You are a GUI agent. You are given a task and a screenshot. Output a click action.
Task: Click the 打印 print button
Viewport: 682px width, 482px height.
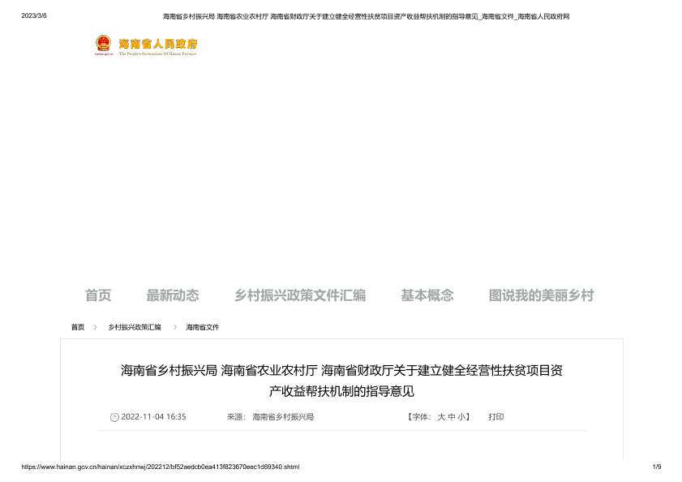tap(495, 417)
